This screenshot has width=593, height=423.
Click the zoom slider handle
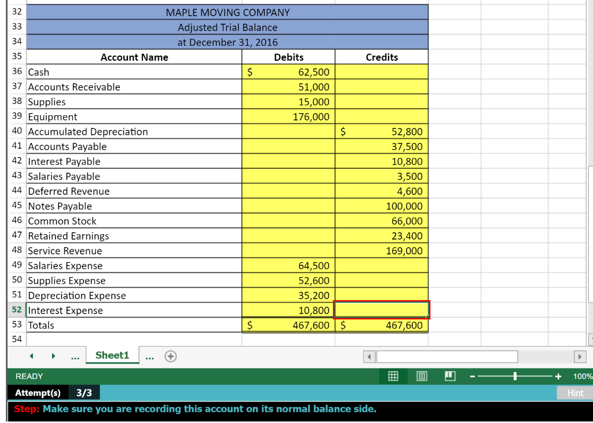tap(515, 376)
